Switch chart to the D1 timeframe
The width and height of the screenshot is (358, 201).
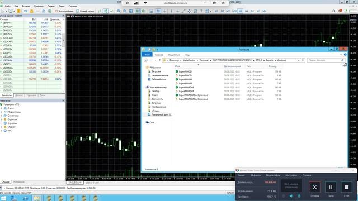coord(252,11)
